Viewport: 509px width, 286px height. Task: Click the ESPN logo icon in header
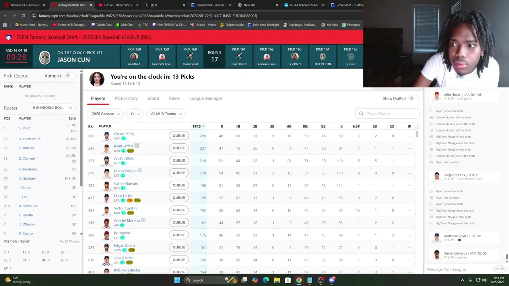(8, 37)
